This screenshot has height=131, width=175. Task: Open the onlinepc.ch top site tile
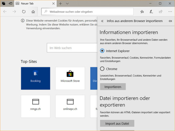(x=70, y=106)
